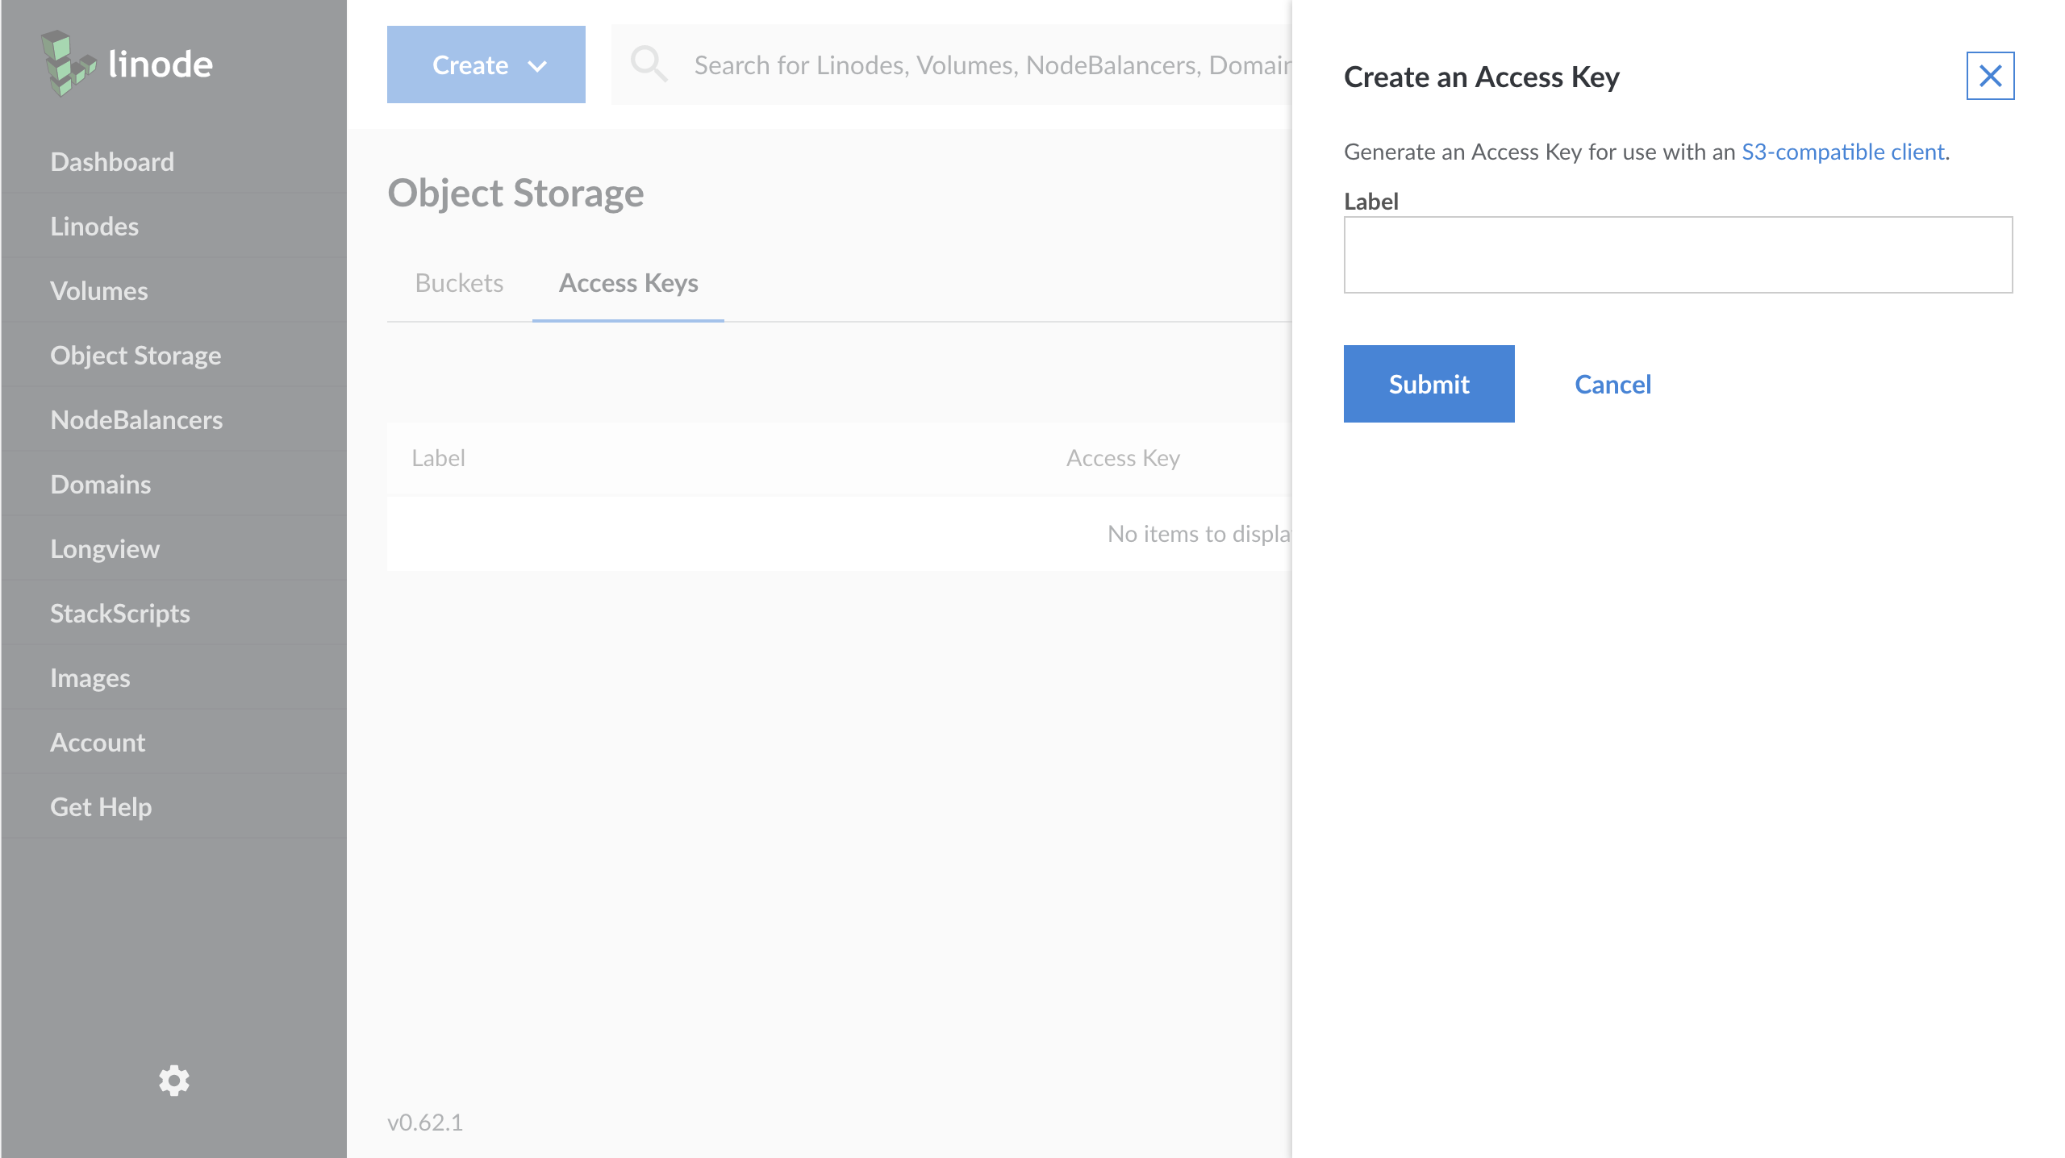This screenshot has width=2065, height=1158.
Task: Click the Object Storage sidebar icon
Action: click(x=135, y=354)
